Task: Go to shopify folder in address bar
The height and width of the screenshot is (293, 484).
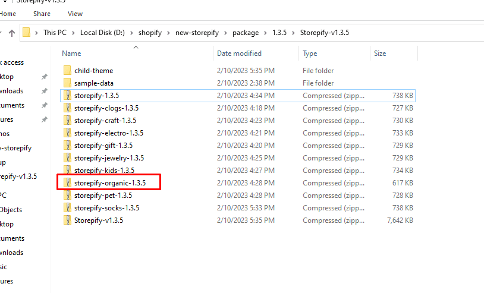Action: (x=150, y=33)
